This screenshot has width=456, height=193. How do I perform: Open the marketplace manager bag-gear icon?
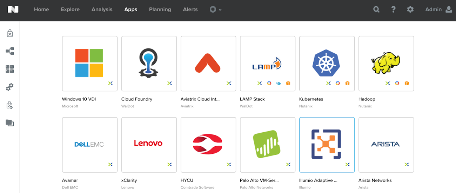coord(10,105)
